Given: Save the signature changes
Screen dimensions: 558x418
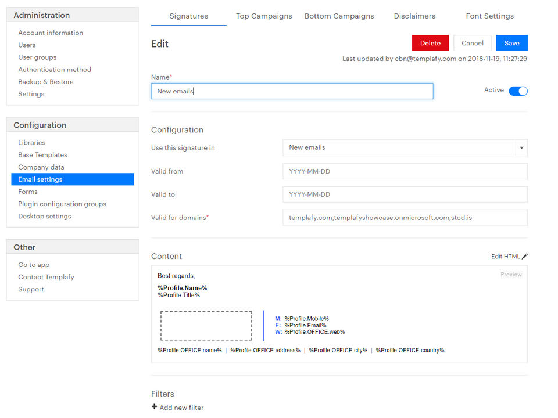Looking at the screenshot, I should point(512,43).
